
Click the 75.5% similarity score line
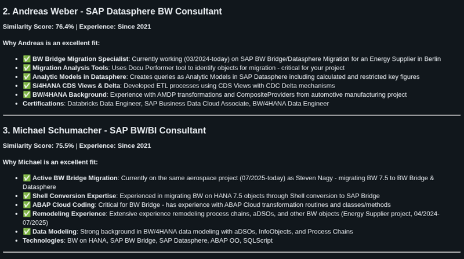77,146
